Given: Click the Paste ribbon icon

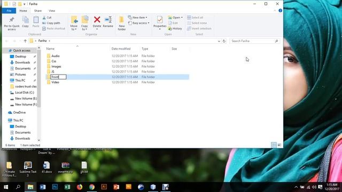Looking at the screenshot, I should 36,20.
